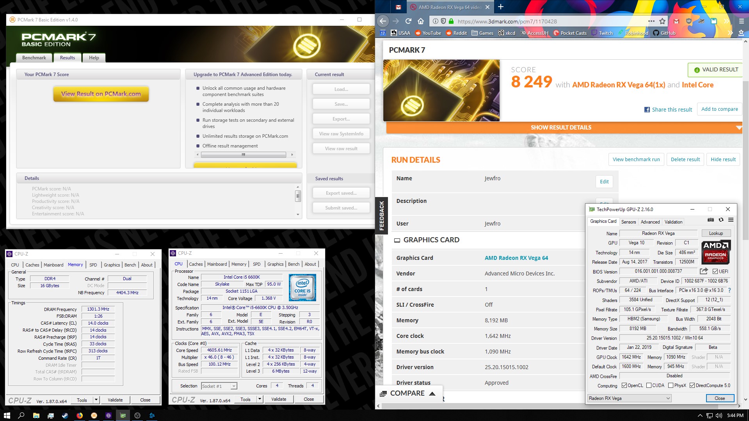
Task: Expand the COMPARE panel arrow
Action: 432,393
